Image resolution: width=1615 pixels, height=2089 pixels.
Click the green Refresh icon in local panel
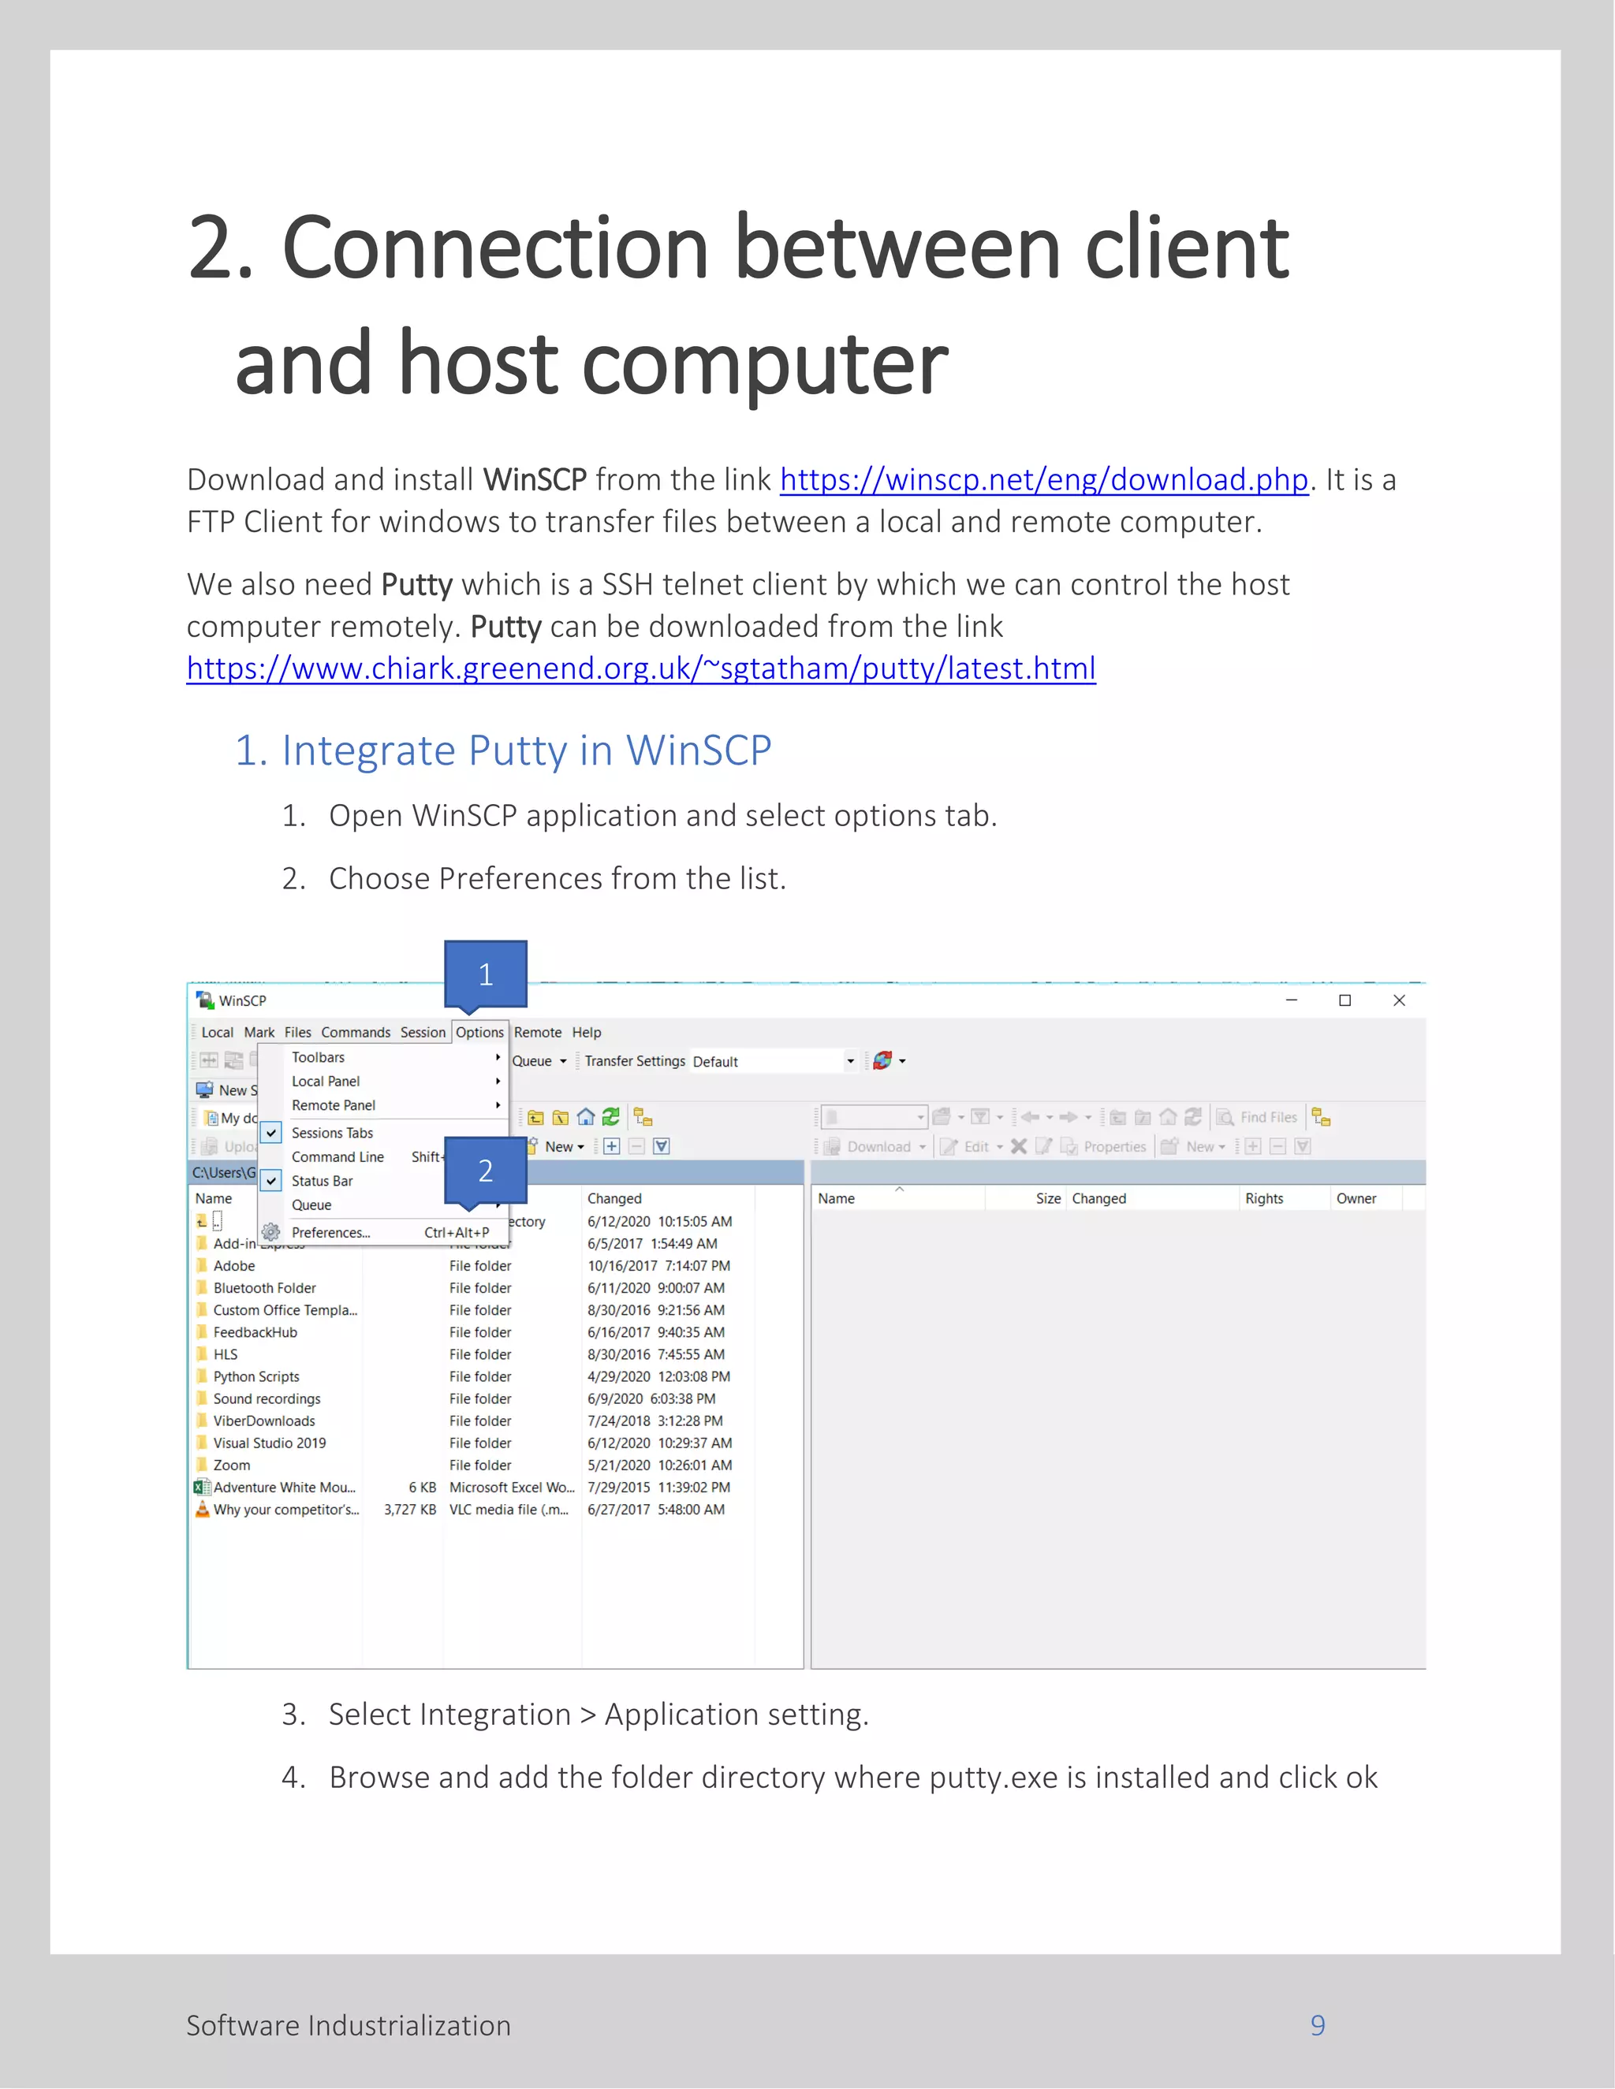(610, 1117)
